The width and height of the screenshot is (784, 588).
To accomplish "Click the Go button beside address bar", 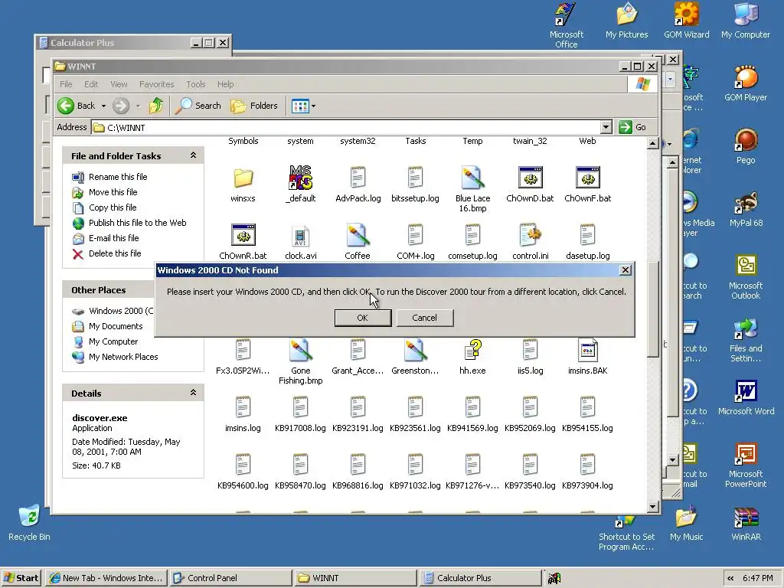I will (633, 127).
